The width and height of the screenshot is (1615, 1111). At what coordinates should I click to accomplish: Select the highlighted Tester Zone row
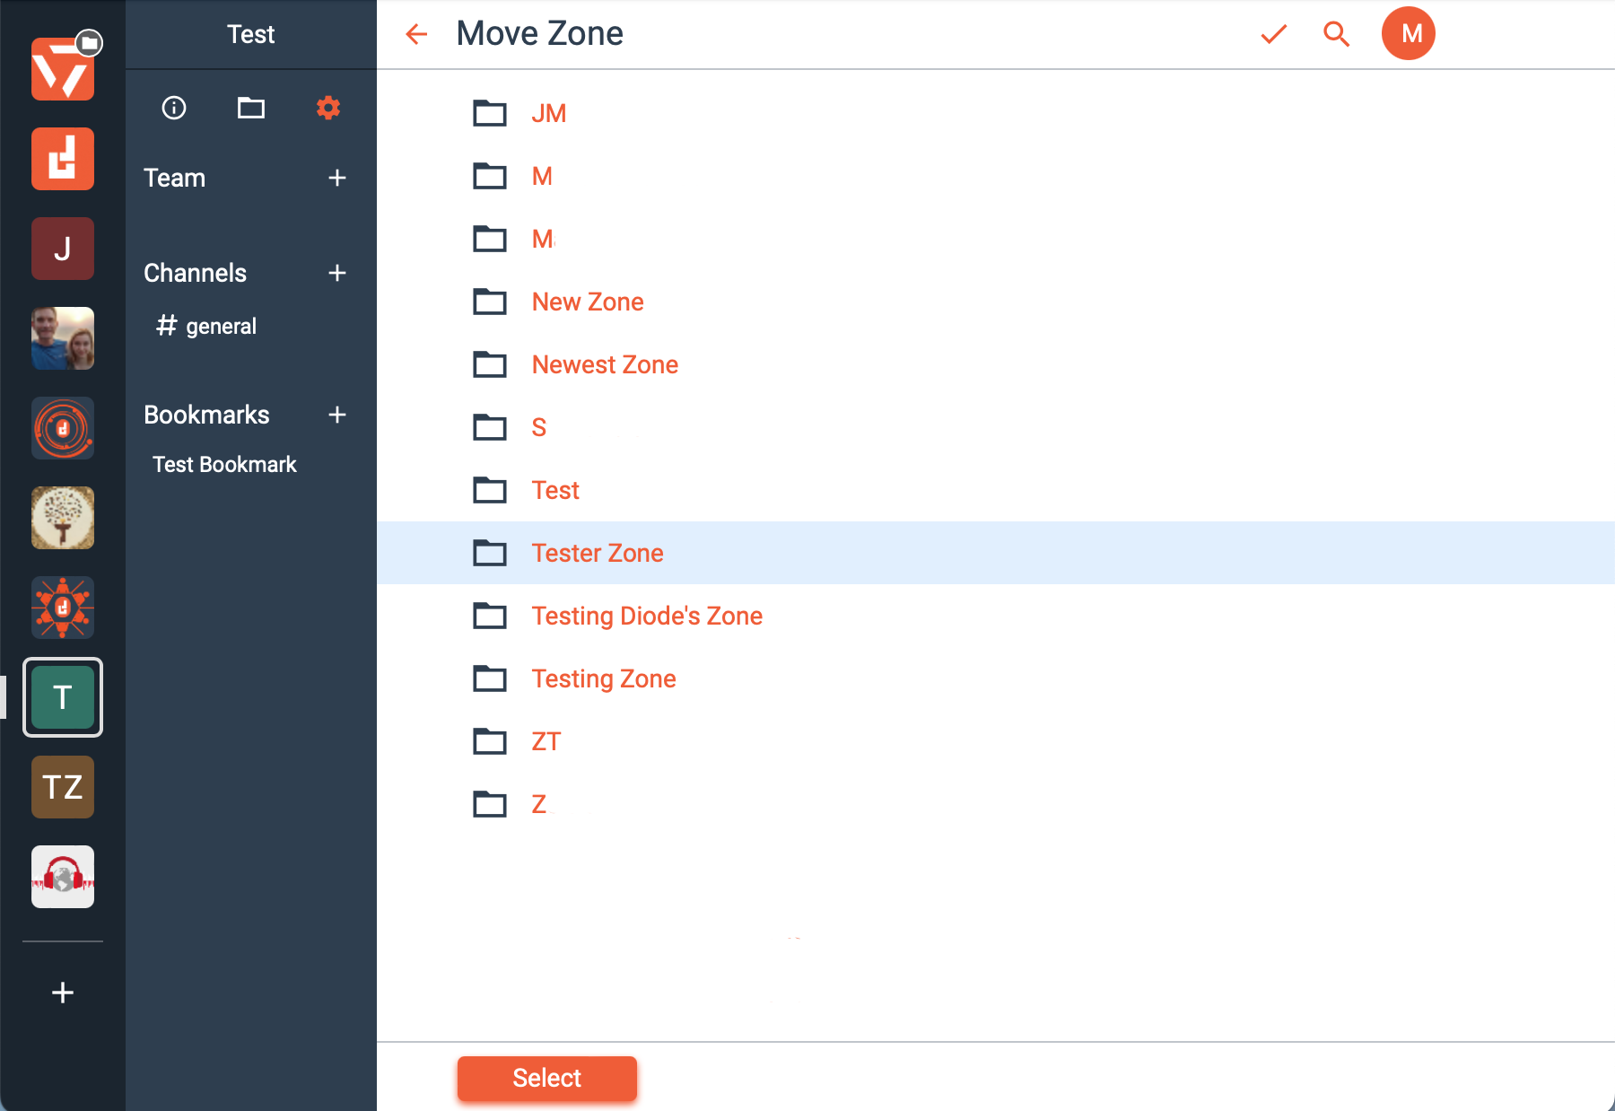(x=996, y=553)
